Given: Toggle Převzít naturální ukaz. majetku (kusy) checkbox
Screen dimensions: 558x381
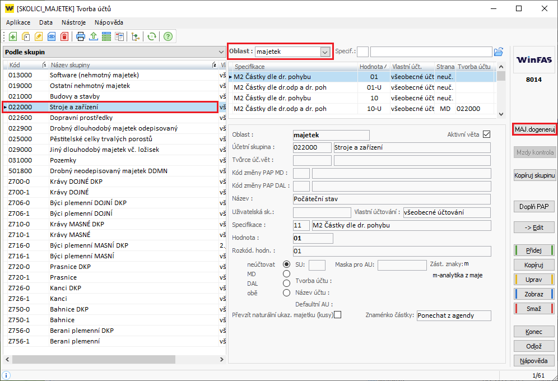Looking at the screenshot, I should point(337,315).
